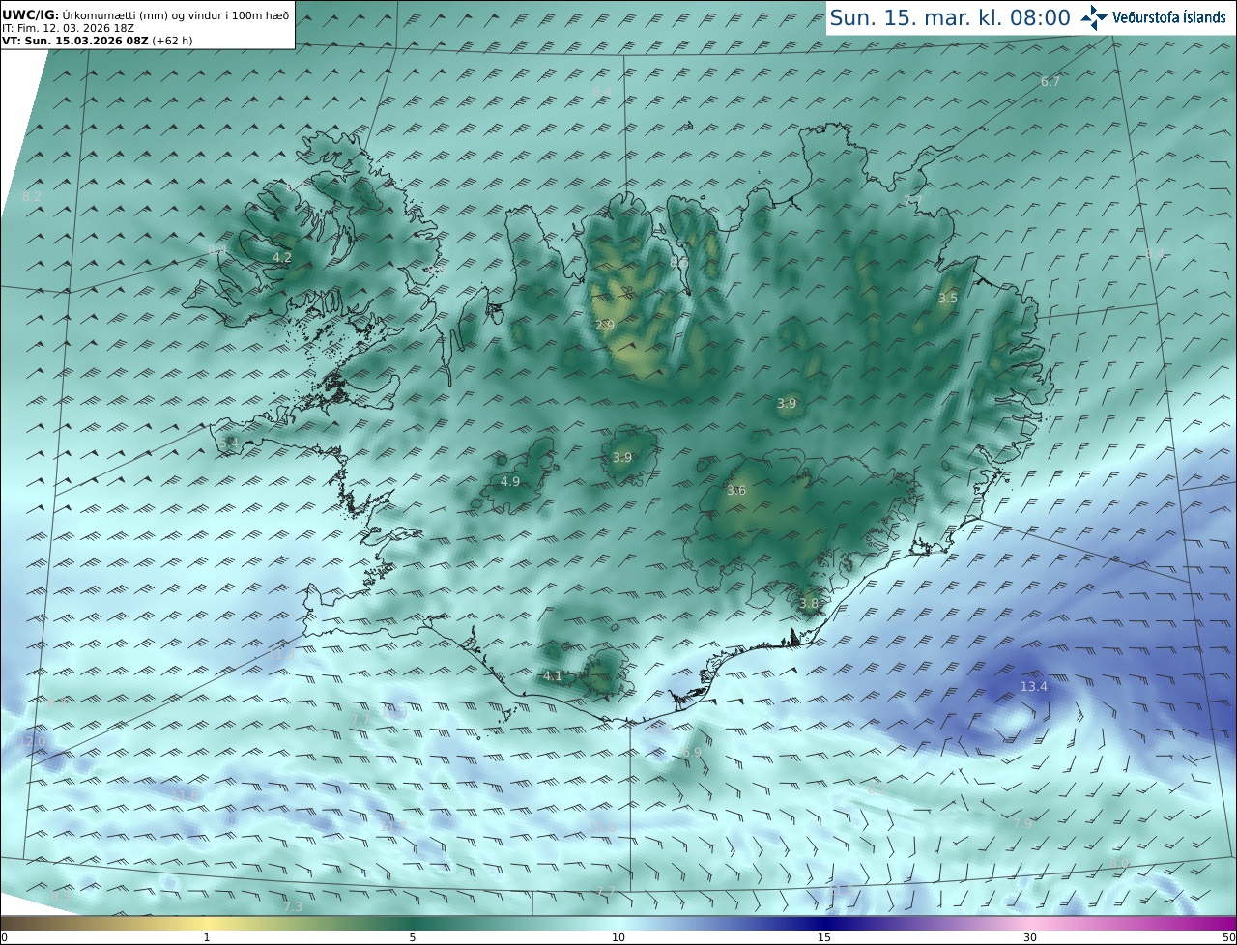Click the 4.1 value beside the southern glacier

coord(553,676)
